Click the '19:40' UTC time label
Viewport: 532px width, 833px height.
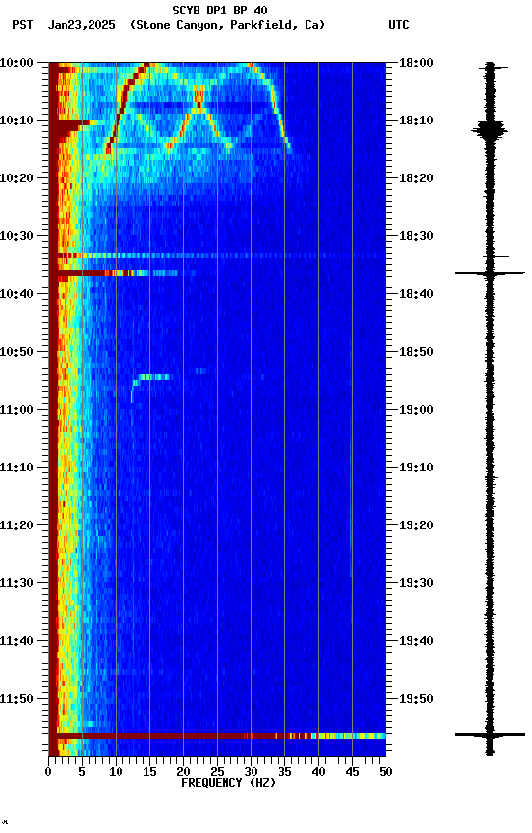click(x=415, y=641)
